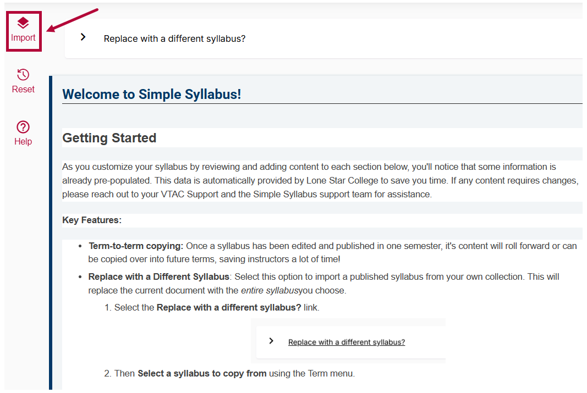Click chevron inside the embedded example image

(x=271, y=341)
